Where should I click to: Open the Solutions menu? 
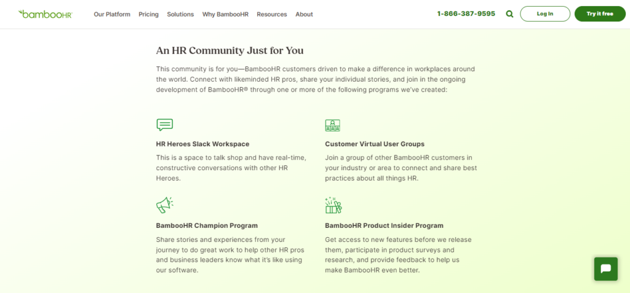(180, 15)
